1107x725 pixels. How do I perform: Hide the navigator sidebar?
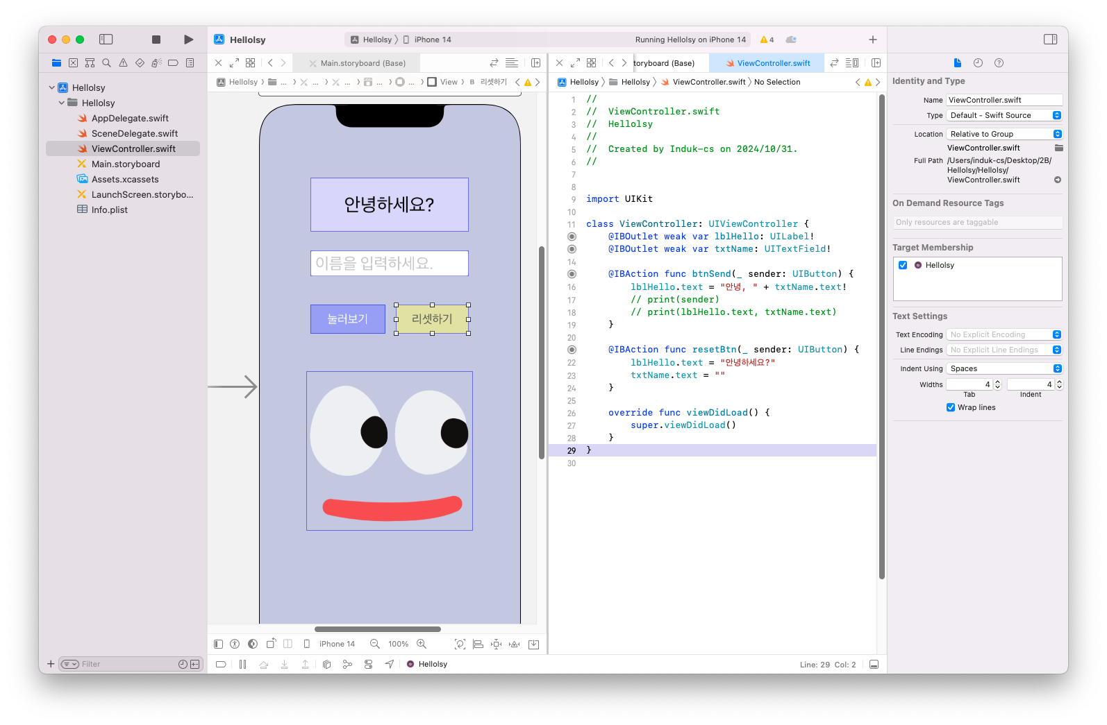[106, 40]
